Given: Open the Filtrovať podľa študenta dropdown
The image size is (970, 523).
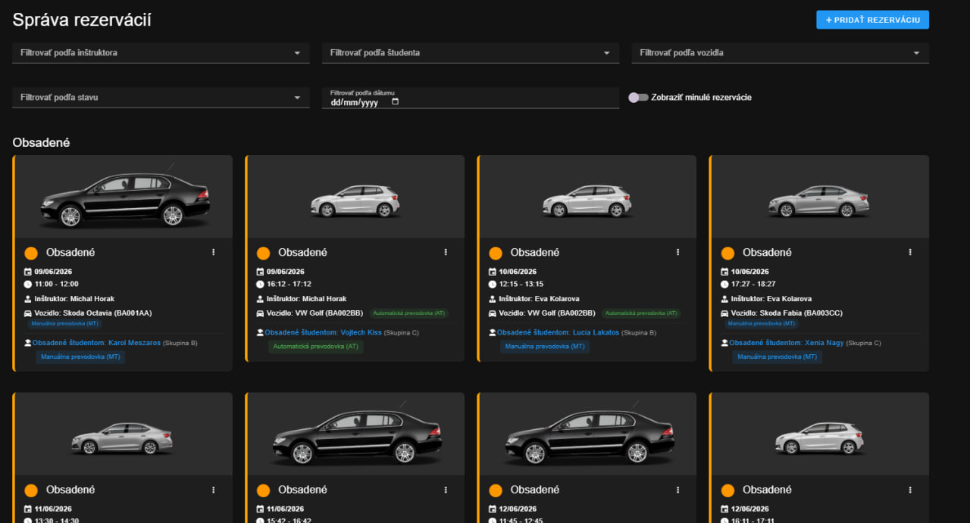Looking at the screenshot, I should (x=471, y=53).
